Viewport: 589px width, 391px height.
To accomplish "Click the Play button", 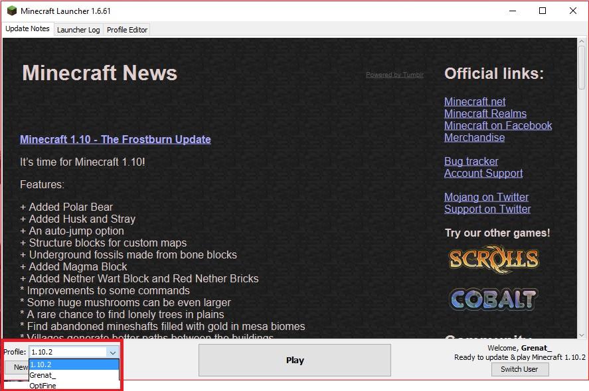I will (295, 361).
